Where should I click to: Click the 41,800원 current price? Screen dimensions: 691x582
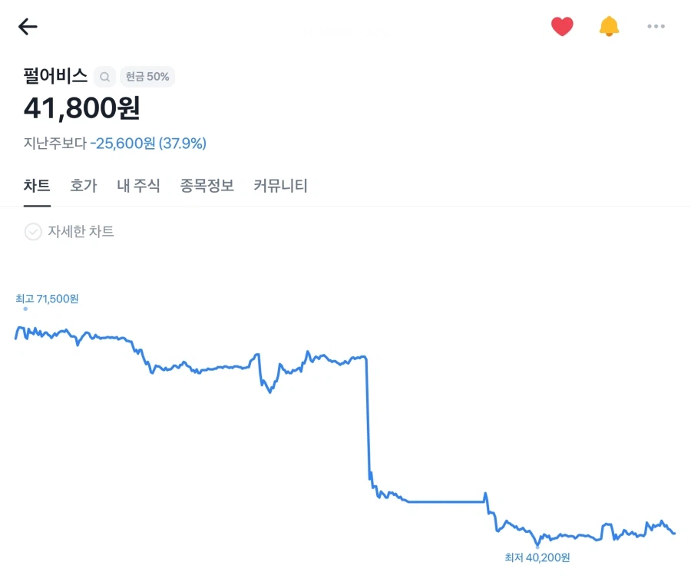[82, 108]
